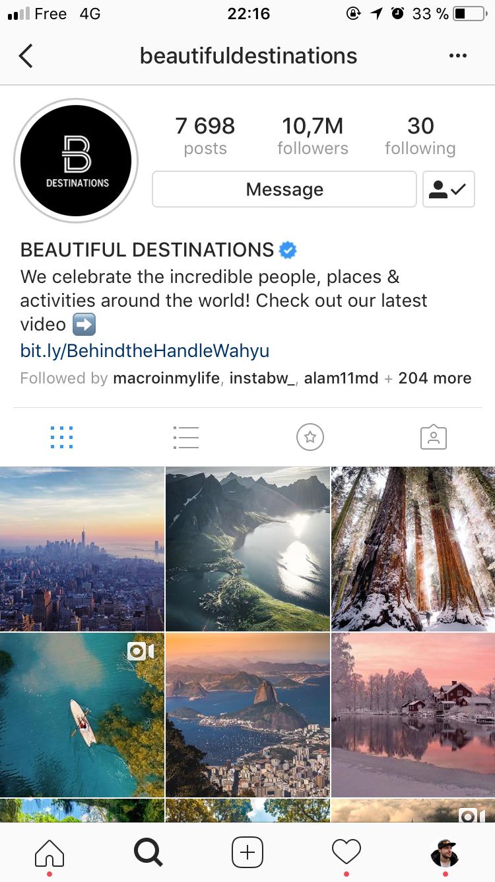Switch to grid view tab
Viewport: 495px width, 882px height.
[x=61, y=437]
